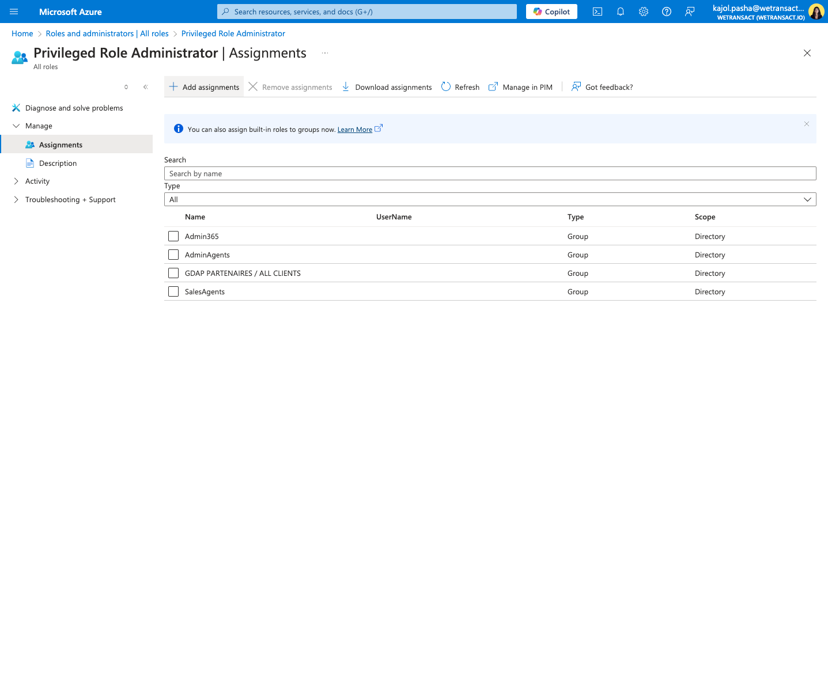This screenshot has width=828, height=690.
Task: Click the up-down sort arrows in sidebar
Action: click(126, 87)
